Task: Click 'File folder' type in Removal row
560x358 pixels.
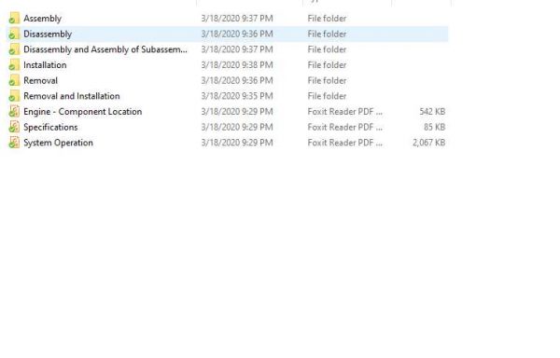Action: pyautogui.click(x=327, y=80)
